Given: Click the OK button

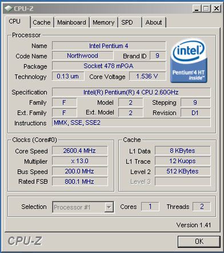Looking at the screenshot, I should 199,242.
